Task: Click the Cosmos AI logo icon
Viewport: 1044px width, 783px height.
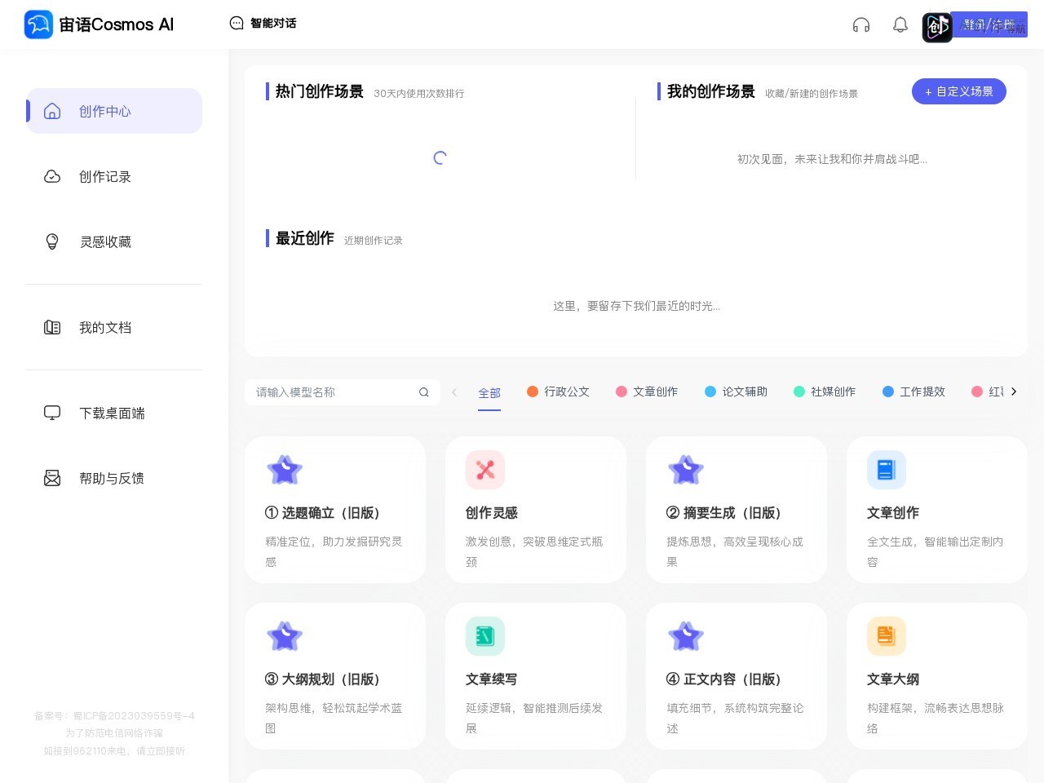Action: [38, 24]
